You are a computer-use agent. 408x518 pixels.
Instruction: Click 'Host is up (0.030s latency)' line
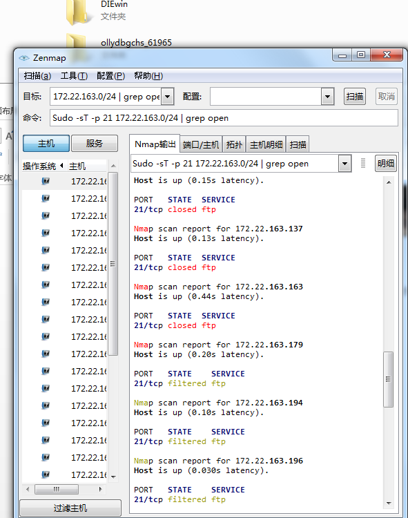(201, 471)
